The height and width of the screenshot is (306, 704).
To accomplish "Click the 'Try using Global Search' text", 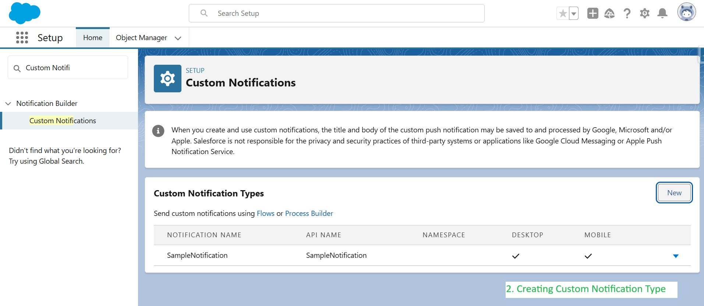I will pos(46,161).
